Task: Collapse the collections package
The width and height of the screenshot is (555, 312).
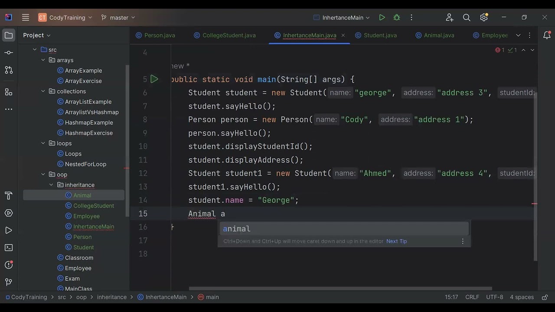Action: (x=43, y=91)
